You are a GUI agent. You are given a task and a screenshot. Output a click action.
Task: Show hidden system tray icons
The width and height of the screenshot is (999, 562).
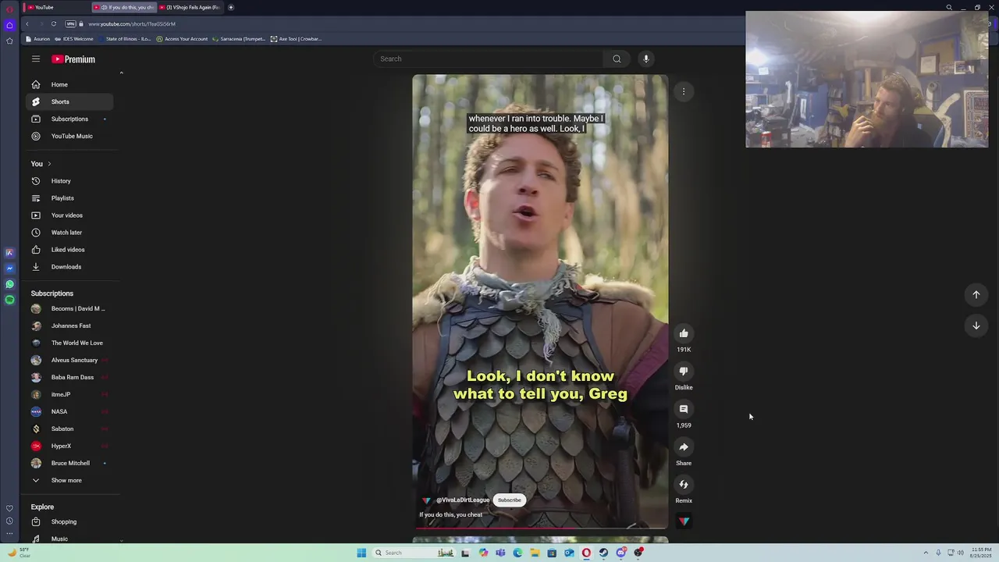[926, 553]
